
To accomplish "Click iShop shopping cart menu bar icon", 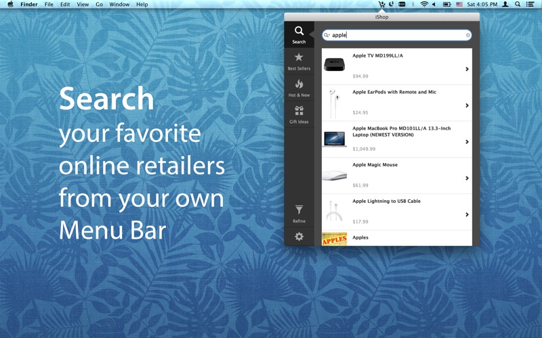I will [x=381, y=4].
